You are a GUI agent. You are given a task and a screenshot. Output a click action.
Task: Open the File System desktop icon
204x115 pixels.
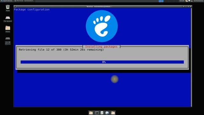point(8,19)
